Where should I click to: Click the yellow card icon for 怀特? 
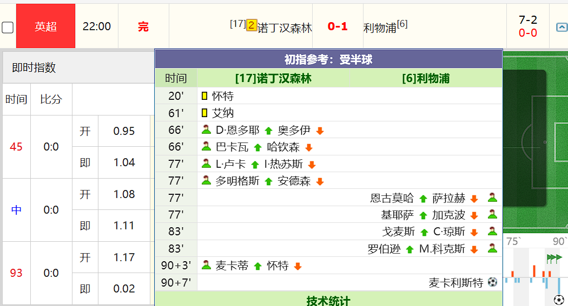[204, 96]
